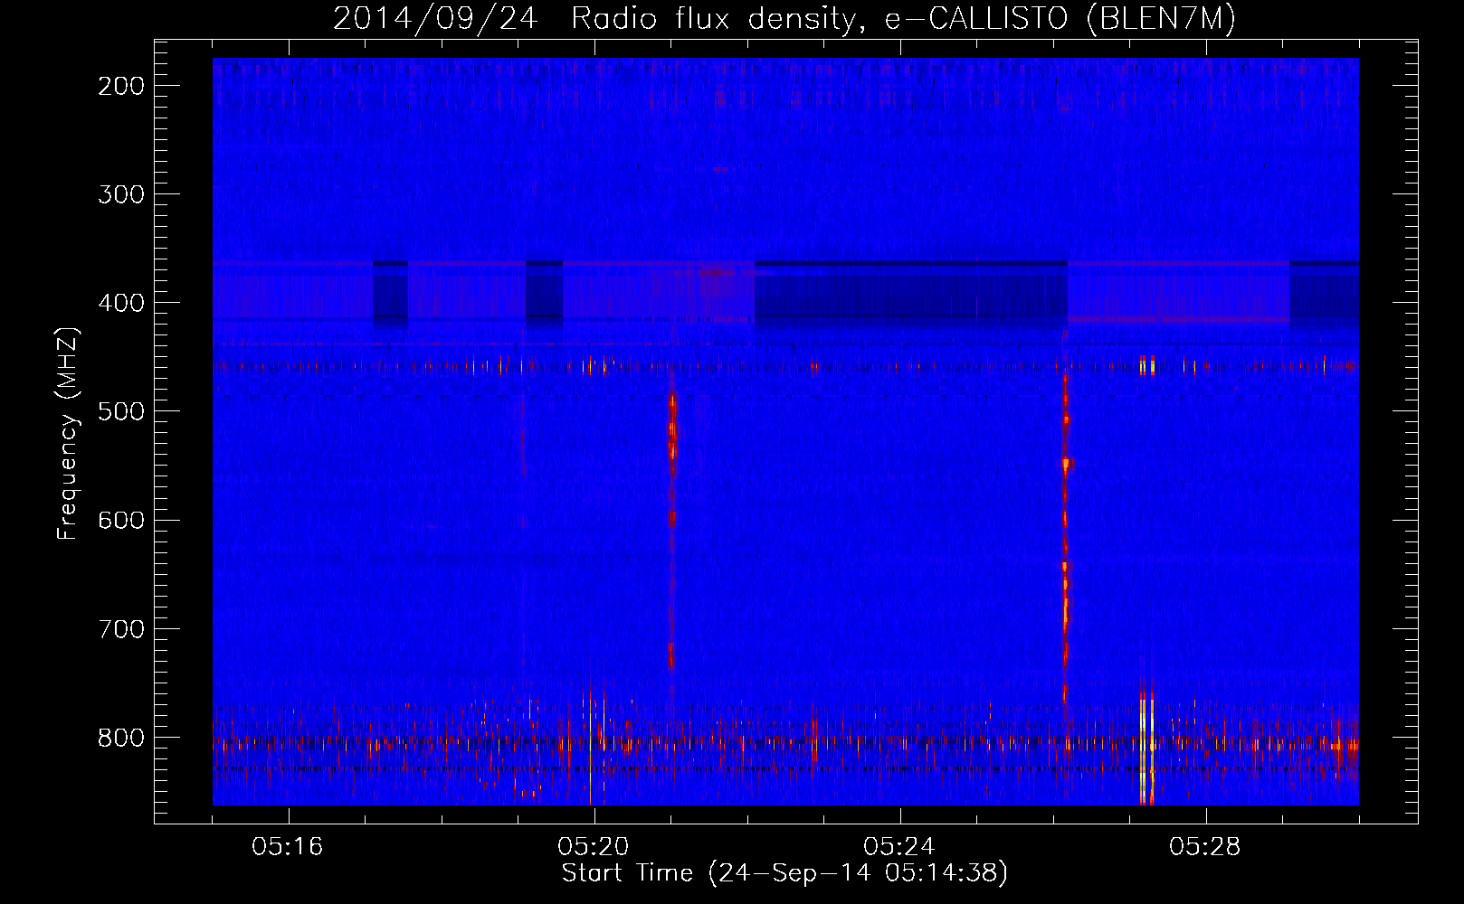The width and height of the screenshot is (1464, 904).
Task: Click the 'Frequency (MHZ)' axis label
Action: tap(68, 434)
